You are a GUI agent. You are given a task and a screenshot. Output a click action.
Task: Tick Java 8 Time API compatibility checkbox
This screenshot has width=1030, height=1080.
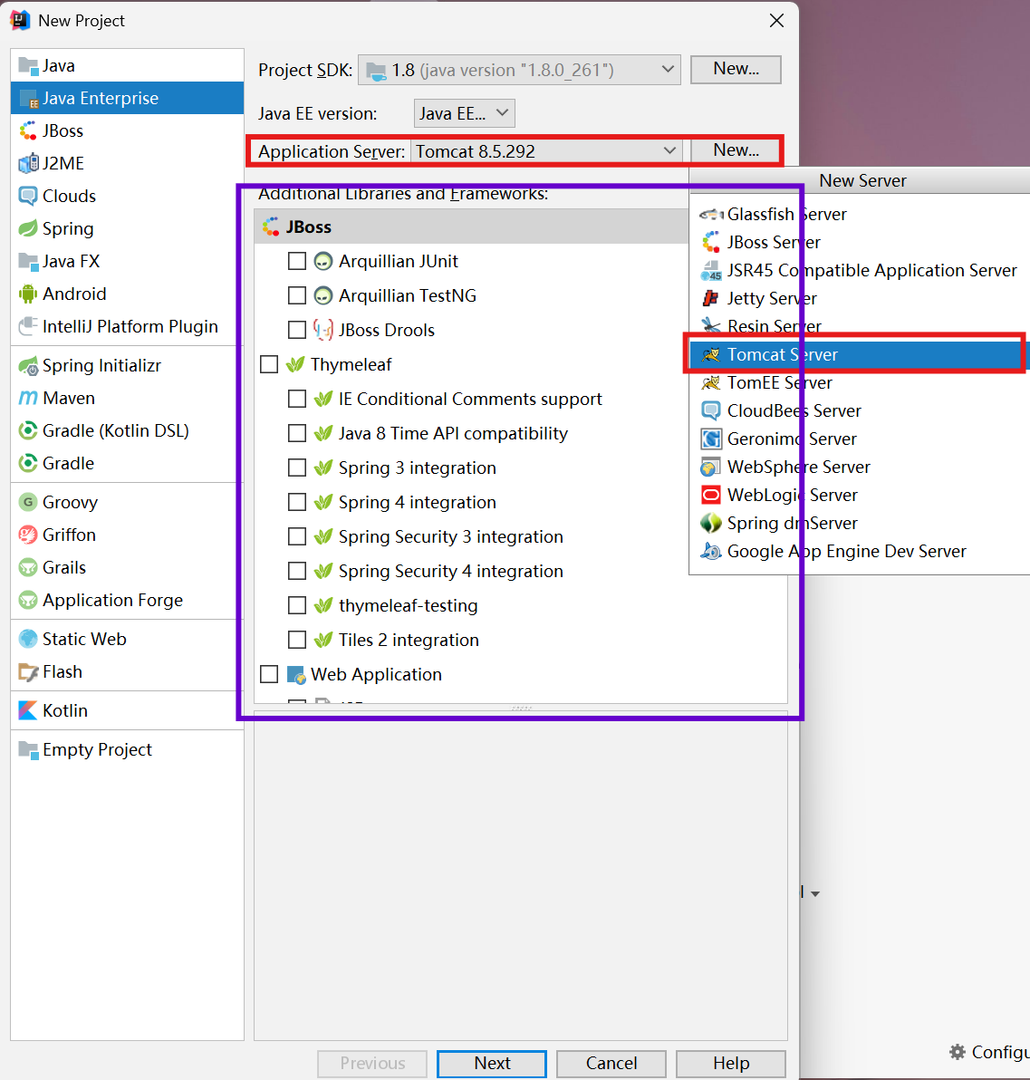click(297, 433)
